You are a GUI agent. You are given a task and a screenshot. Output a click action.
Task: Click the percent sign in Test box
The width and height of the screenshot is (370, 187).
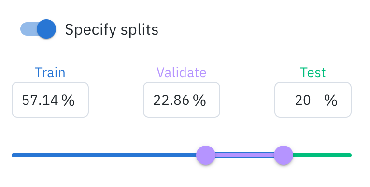(331, 100)
